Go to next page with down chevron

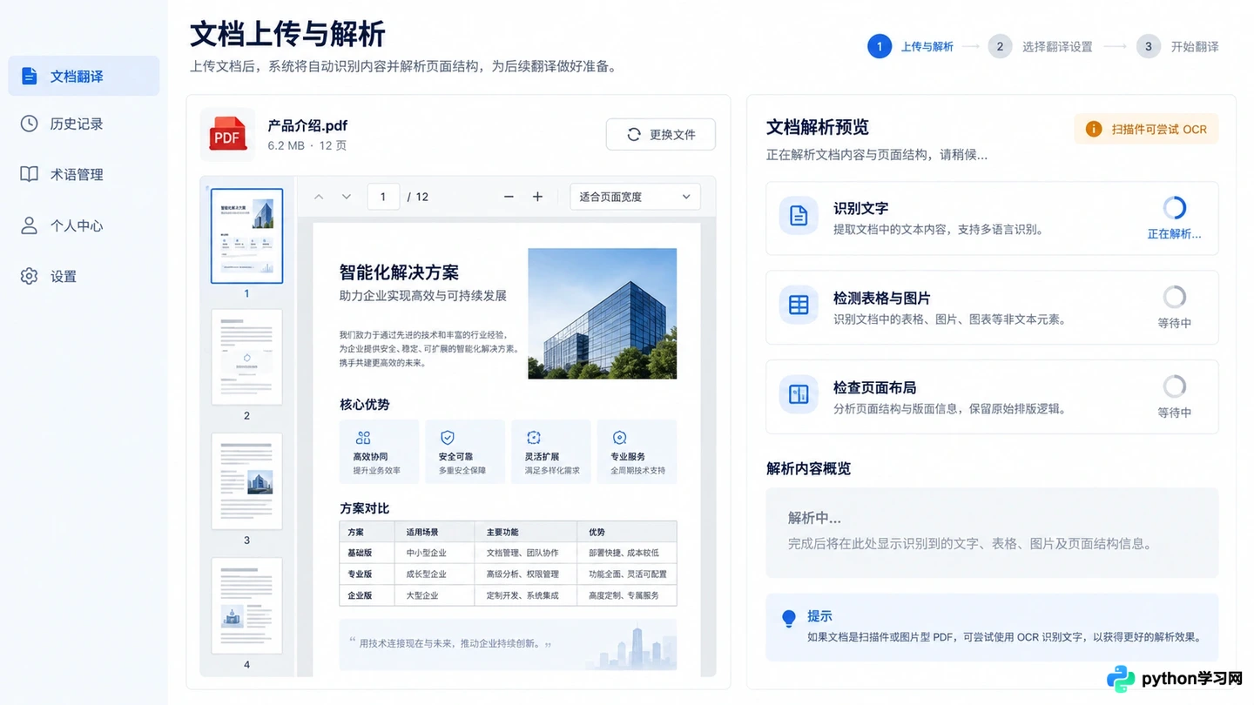(347, 197)
